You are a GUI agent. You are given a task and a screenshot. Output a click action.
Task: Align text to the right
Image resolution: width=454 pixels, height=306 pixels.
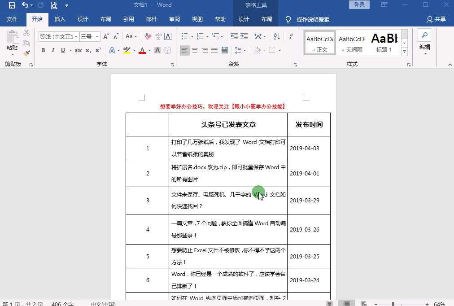205,50
